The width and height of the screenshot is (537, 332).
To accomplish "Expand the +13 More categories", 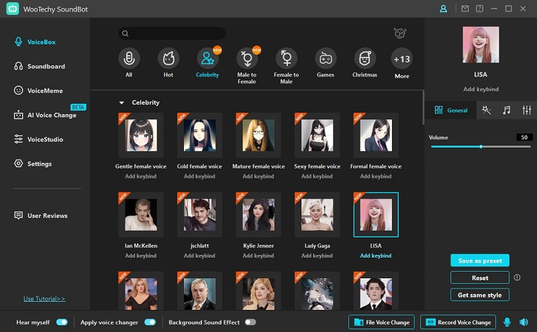I will (401, 59).
